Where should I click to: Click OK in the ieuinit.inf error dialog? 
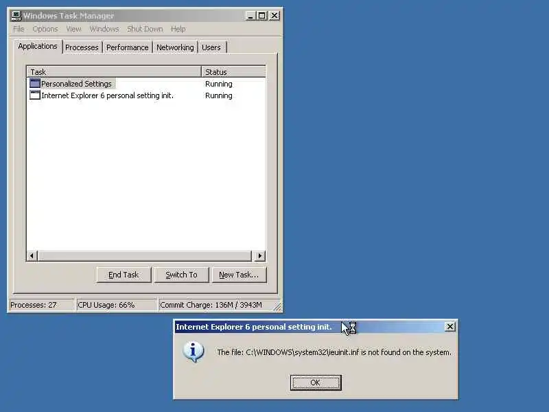point(316,382)
